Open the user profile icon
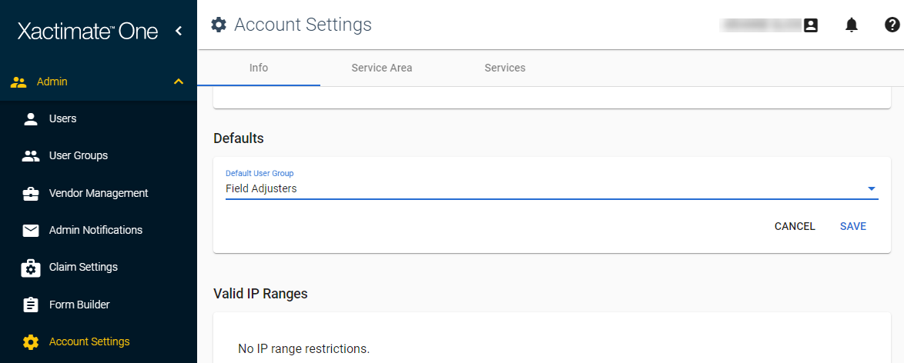 click(811, 25)
